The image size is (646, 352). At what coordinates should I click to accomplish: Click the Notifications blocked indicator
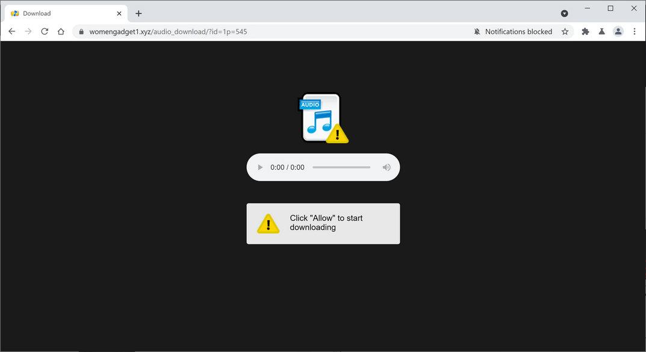(513, 32)
